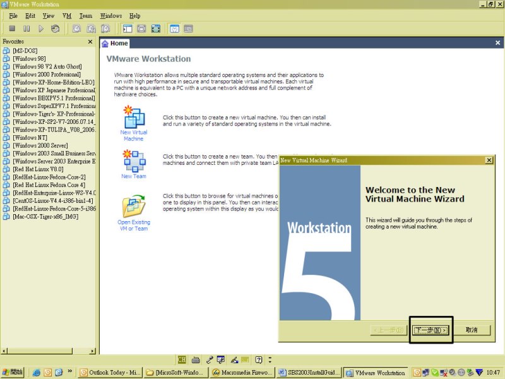
Task: Open the File menu
Action: tap(13, 16)
